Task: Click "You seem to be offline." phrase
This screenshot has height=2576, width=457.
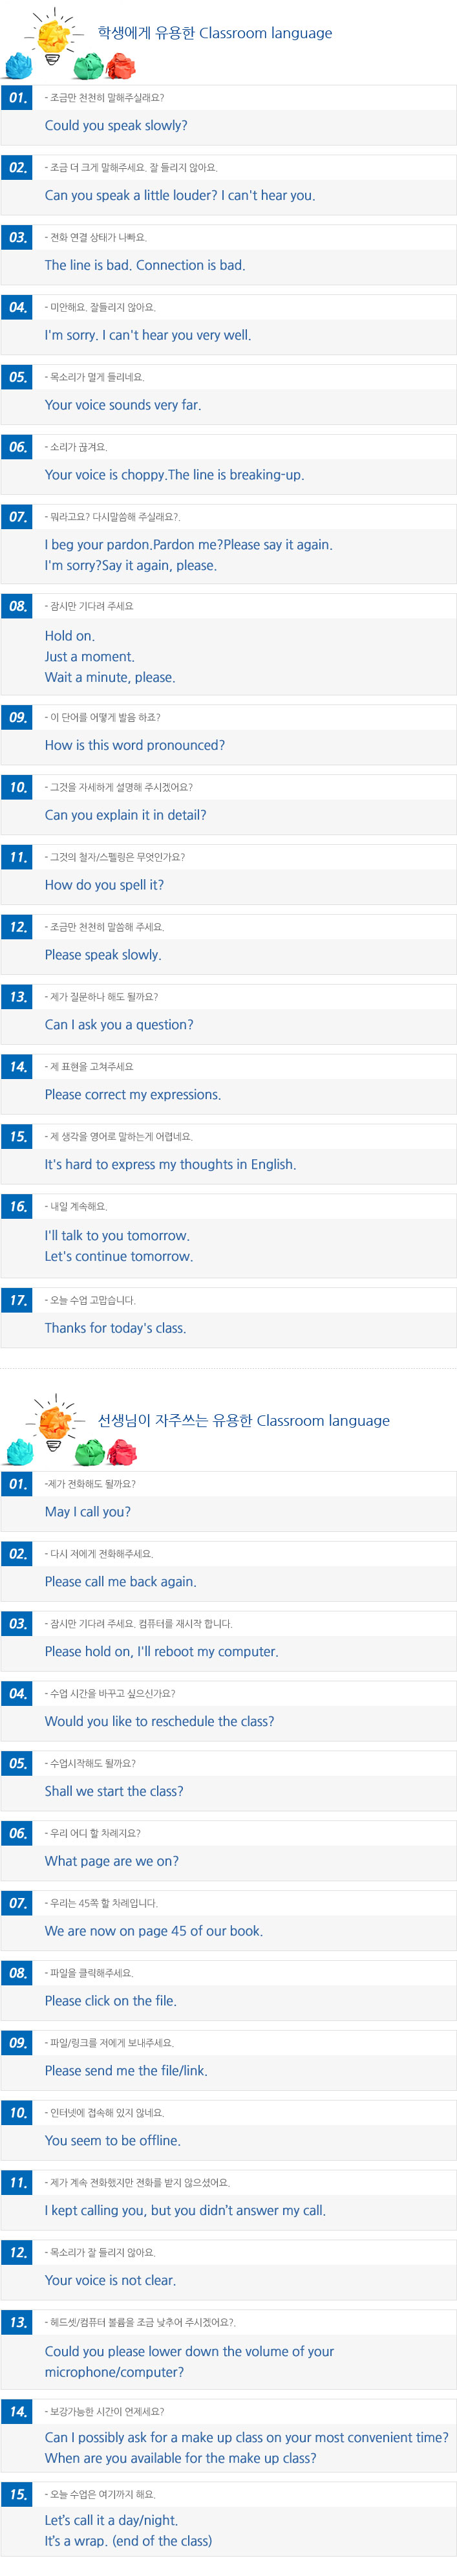Action: tap(113, 2142)
